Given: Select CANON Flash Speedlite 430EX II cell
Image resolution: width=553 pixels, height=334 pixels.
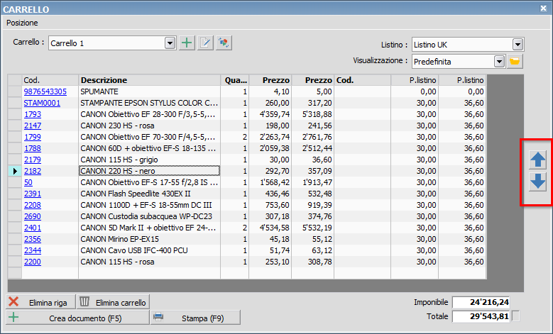Looking at the screenshot, I should [150, 194].
